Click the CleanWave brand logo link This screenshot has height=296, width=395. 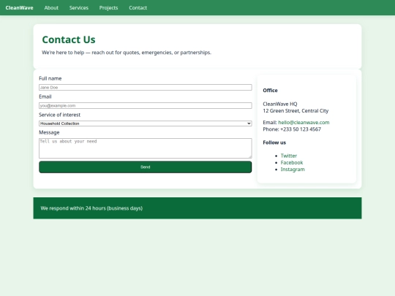20,8
